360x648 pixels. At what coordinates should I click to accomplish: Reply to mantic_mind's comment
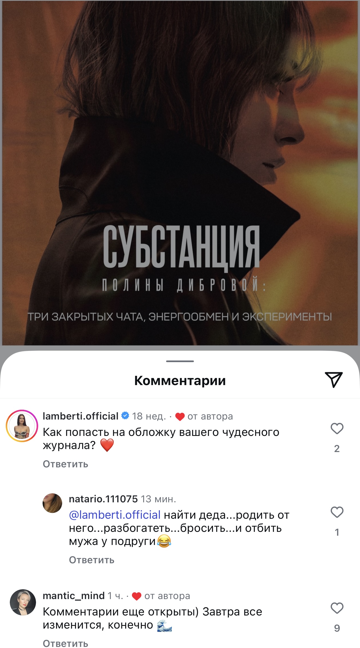point(65,643)
